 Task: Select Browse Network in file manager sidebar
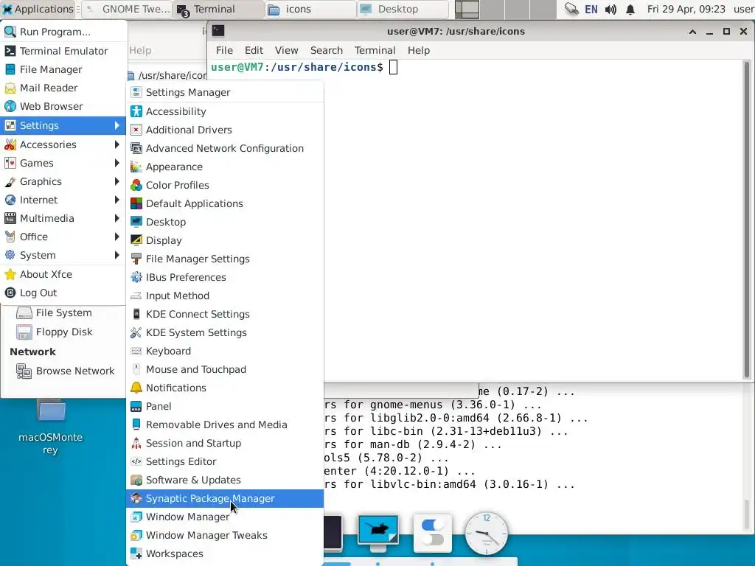[66, 371]
